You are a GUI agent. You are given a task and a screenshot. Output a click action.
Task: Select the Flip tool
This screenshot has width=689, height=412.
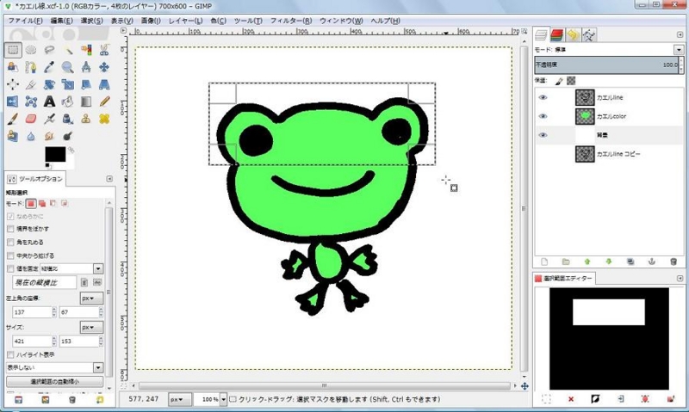tap(13, 101)
